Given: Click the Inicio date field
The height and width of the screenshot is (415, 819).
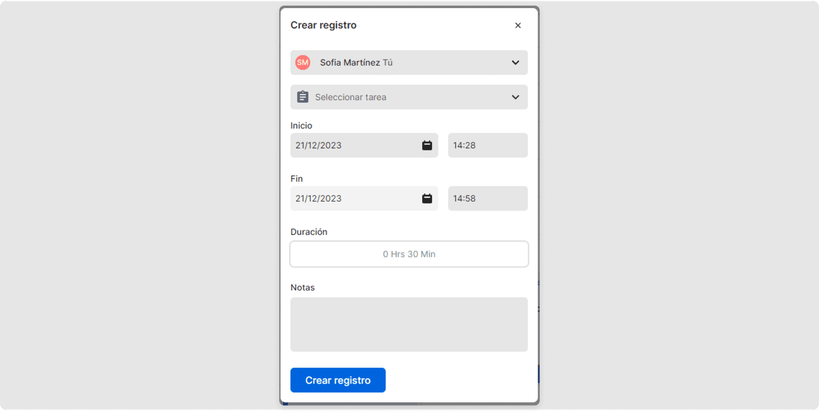Looking at the screenshot, I should click(x=364, y=145).
